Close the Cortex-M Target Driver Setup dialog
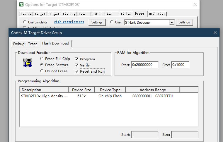Screen dimensions: 223x142 (215, 32)
